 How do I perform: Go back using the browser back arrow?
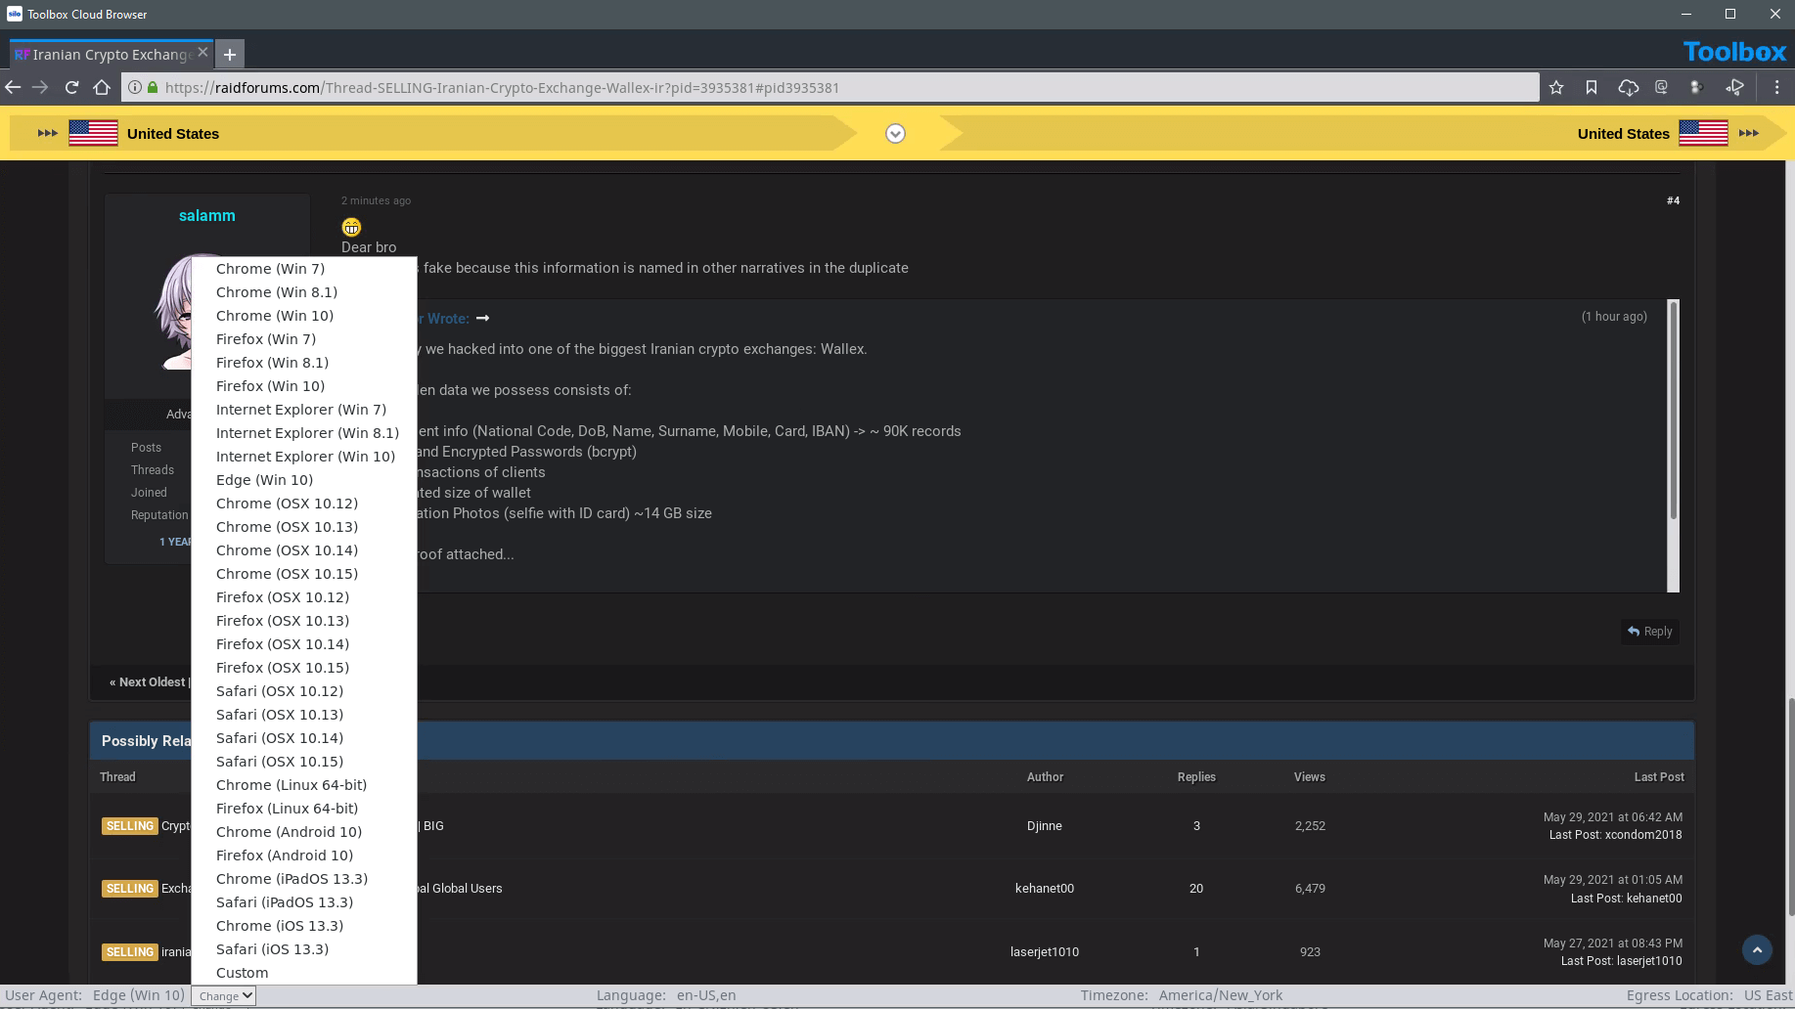click(x=13, y=87)
